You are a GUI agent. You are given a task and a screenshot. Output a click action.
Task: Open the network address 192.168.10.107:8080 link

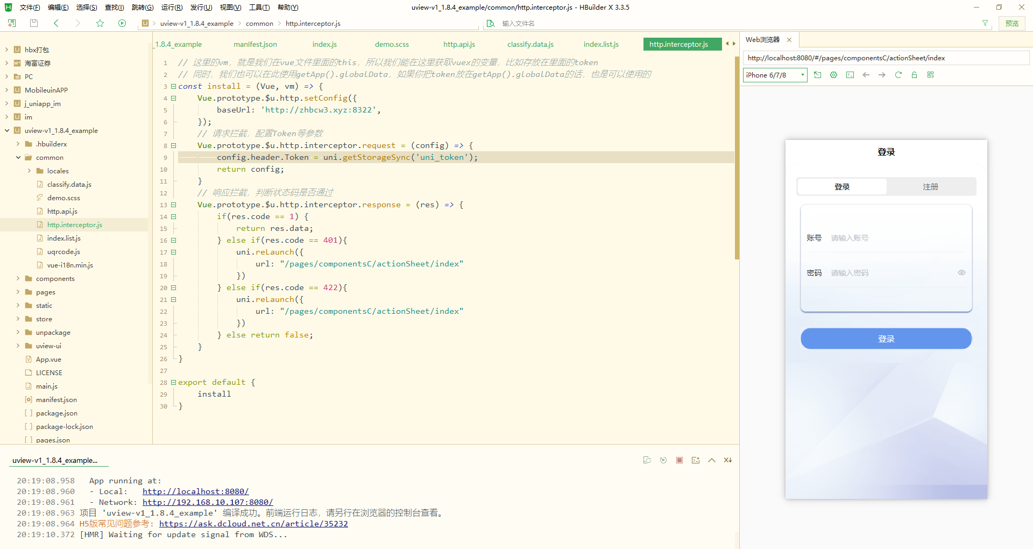[207, 502]
